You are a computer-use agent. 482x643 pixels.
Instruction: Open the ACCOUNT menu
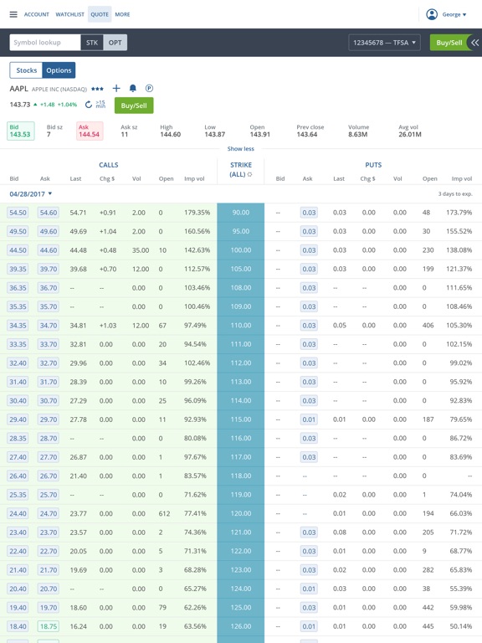click(x=37, y=14)
